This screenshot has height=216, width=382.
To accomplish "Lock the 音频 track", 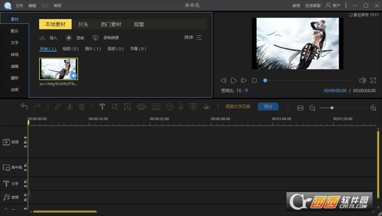I will click(x=26, y=200).
